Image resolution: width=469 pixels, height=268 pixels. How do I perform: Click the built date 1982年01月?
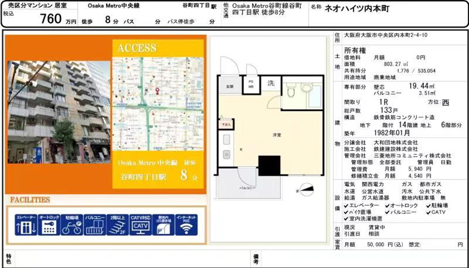(392, 133)
